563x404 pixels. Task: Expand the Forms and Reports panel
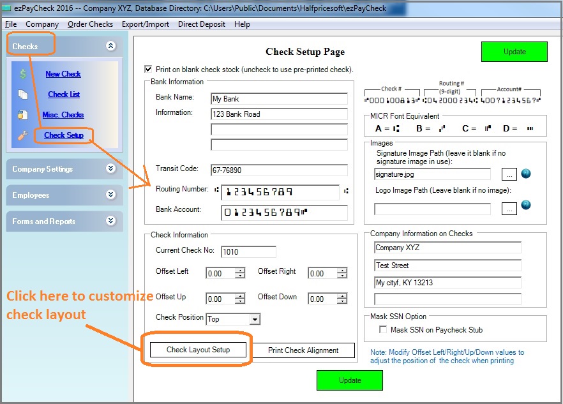(111, 221)
